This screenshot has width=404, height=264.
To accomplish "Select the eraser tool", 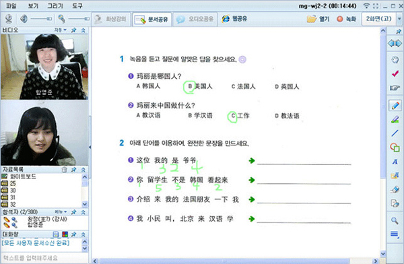I will [x=395, y=189].
